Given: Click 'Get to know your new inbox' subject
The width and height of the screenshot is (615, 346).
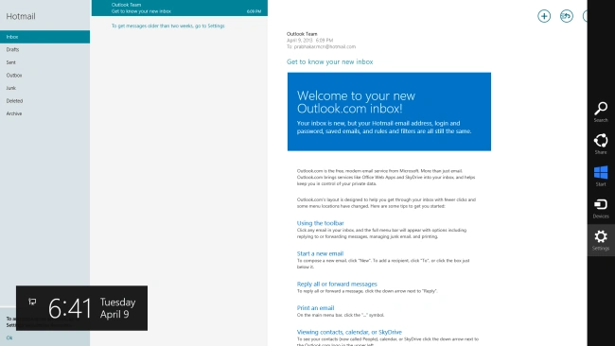Looking at the screenshot, I should 330,61.
